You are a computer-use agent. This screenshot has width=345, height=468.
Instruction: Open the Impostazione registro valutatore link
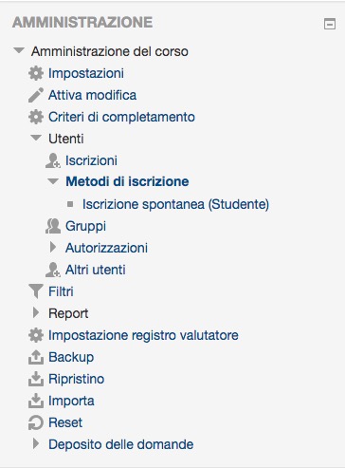tap(143, 335)
